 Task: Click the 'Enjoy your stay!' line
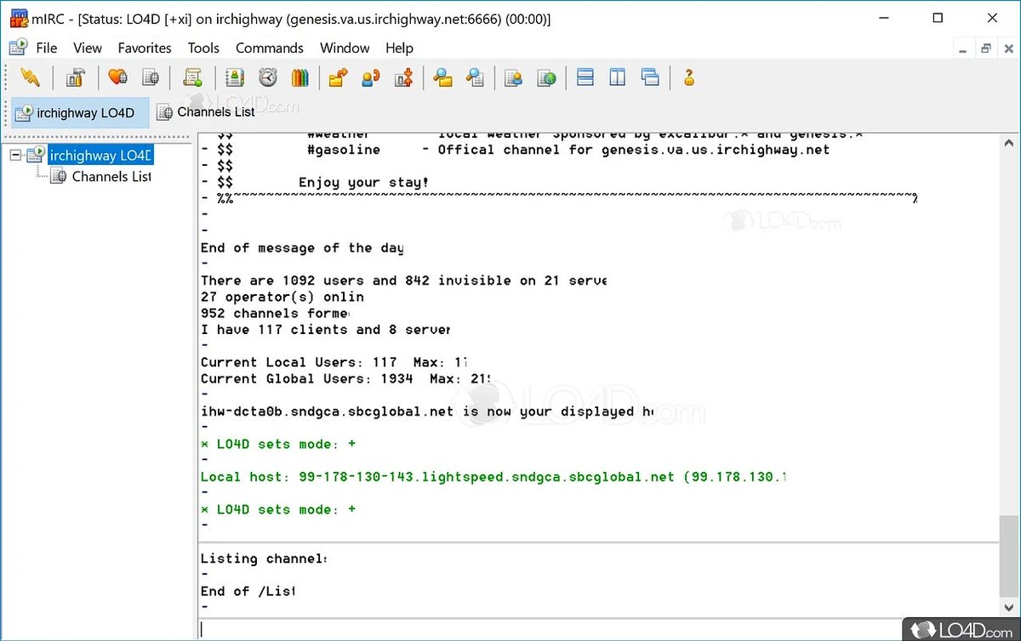point(364,183)
